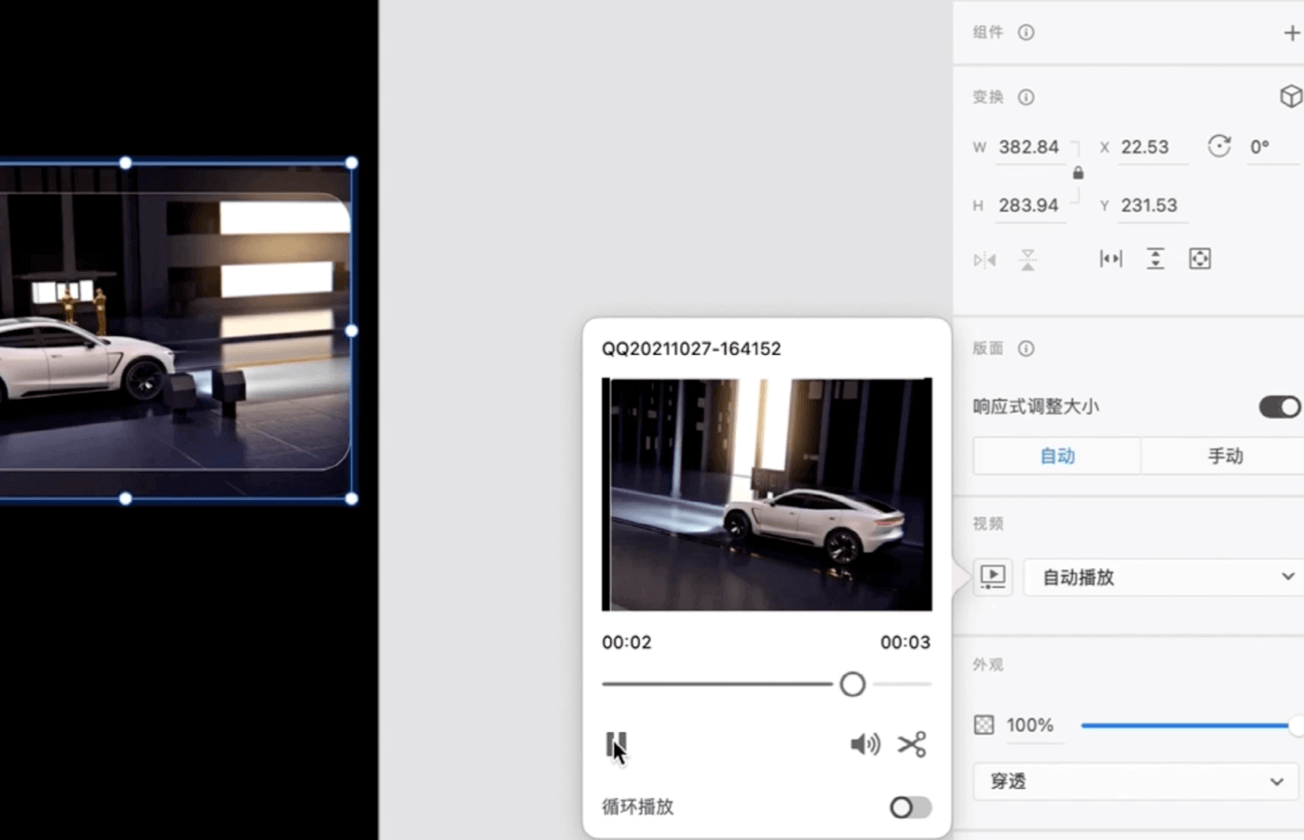This screenshot has width=1304, height=840.
Task: Flip the element horizontally
Action: pos(985,260)
